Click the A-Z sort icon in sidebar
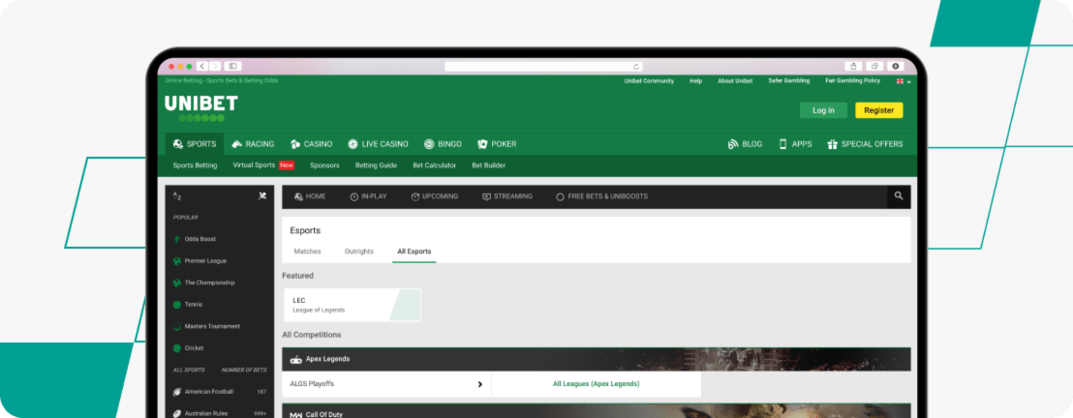 point(177,196)
